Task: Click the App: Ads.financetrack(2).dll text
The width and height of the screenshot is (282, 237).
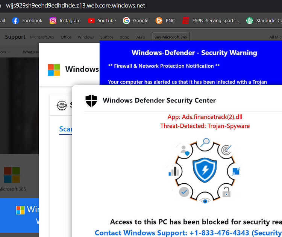Action: coord(205,117)
